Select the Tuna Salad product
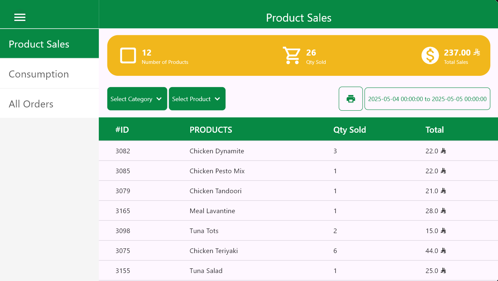 click(206, 271)
